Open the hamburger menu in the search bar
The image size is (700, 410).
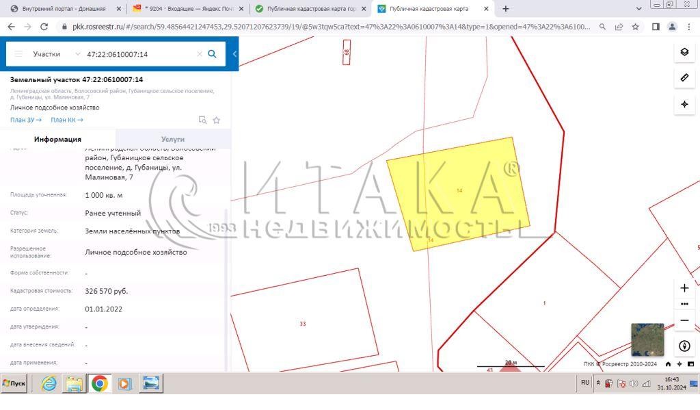pyautogui.click(x=18, y=54)
